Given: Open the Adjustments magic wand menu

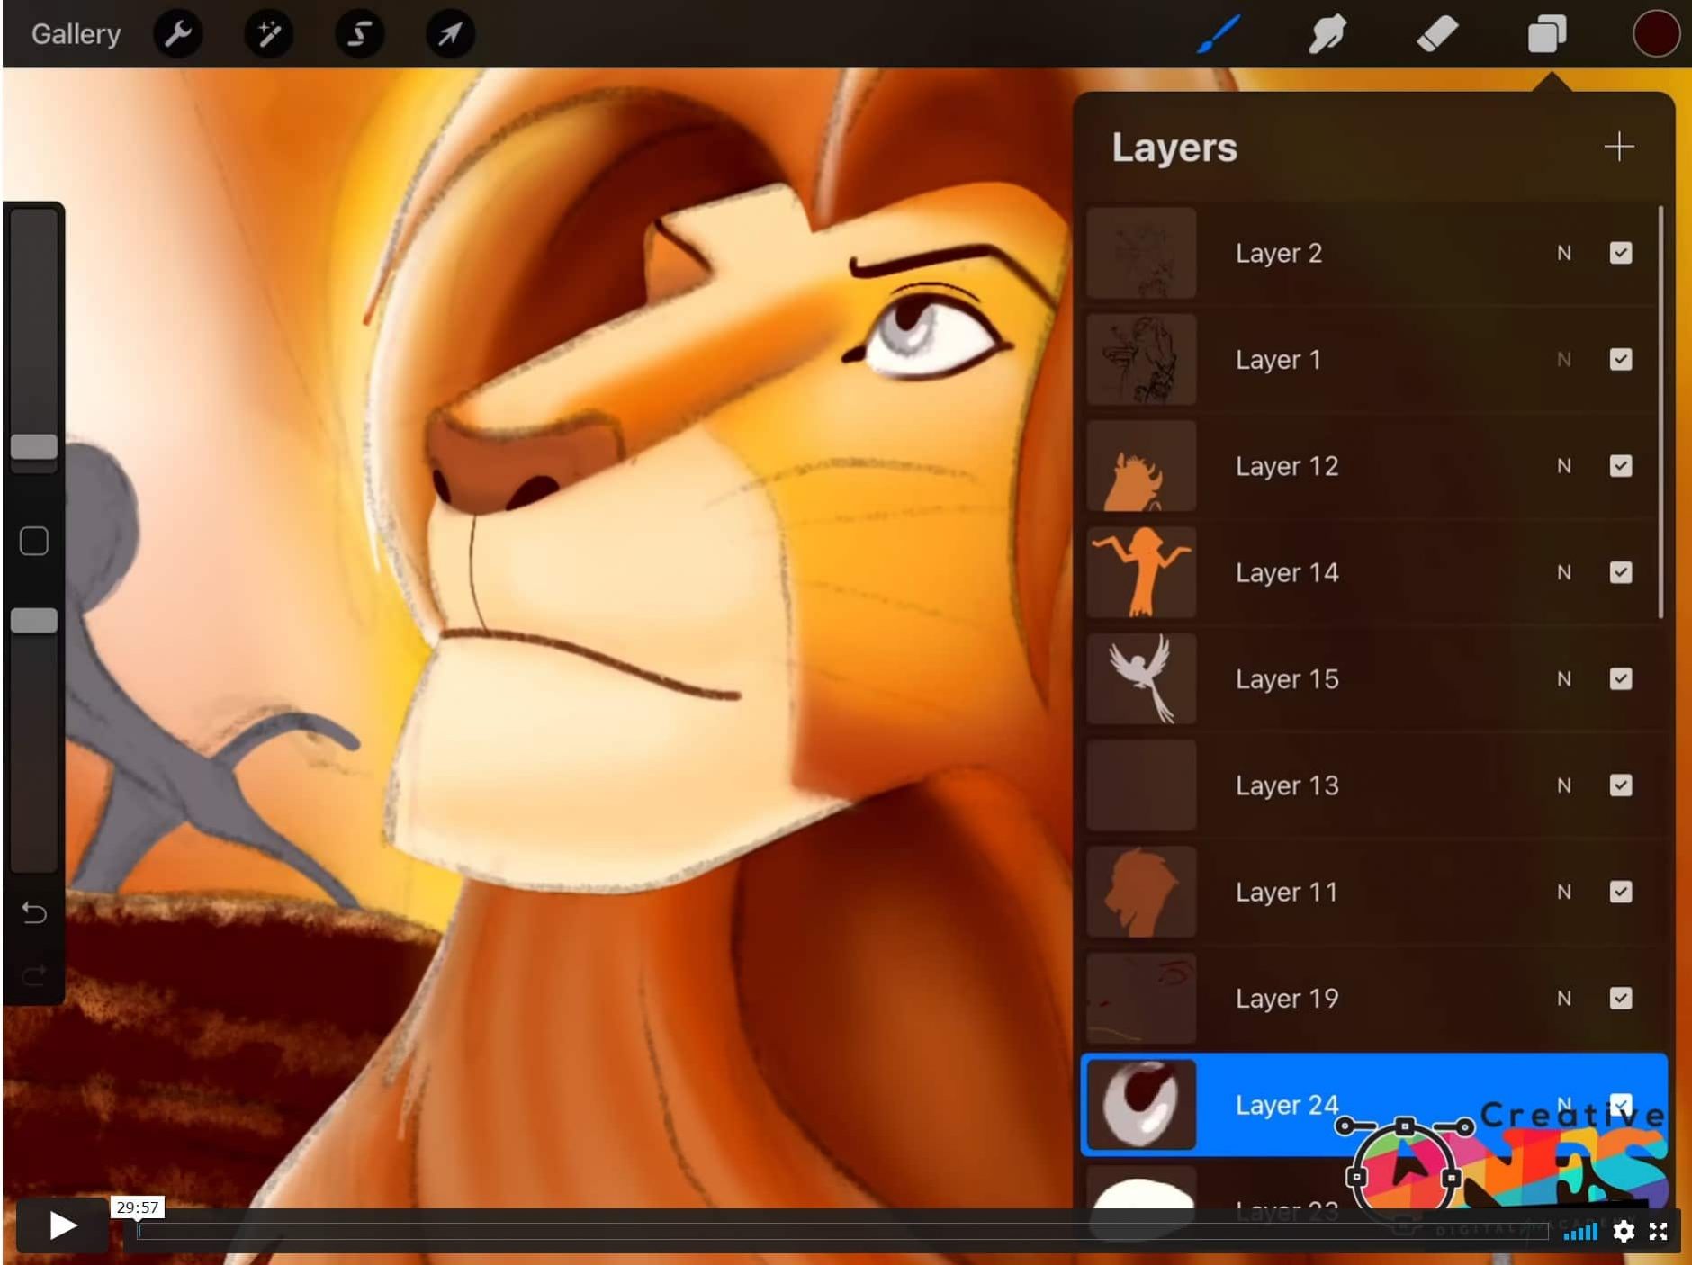Looking at the screenshot, I should click(268, 35).
